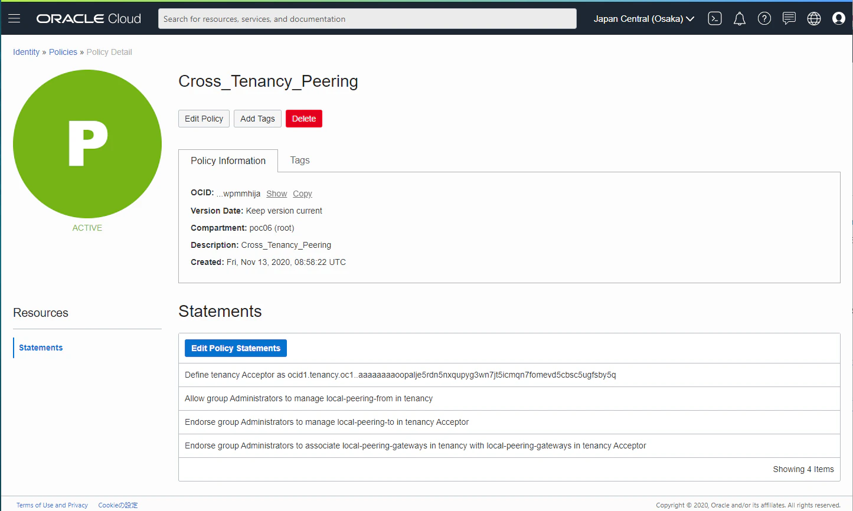
Task: Click the truncated OCID value ...wpmmhija
Action: tap(238, 194)
